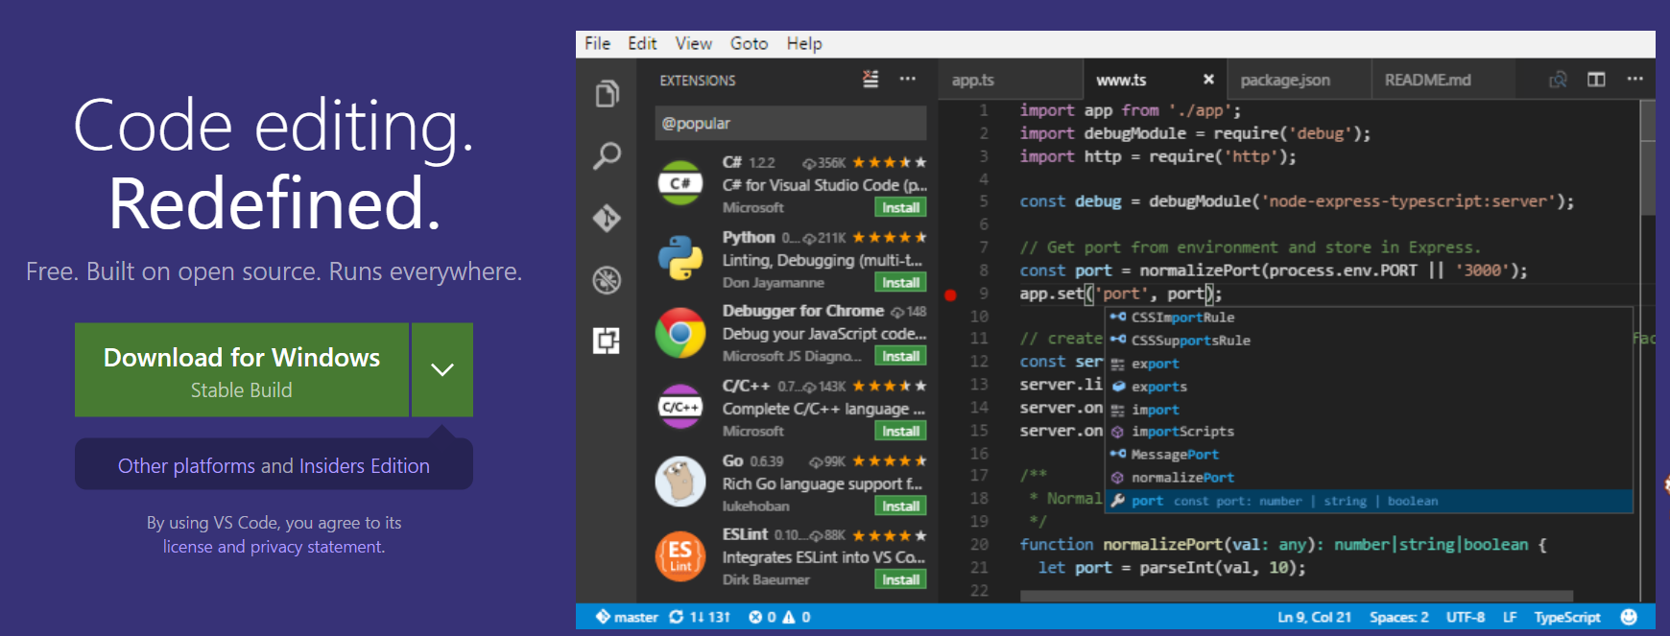This screenshot has width=1670, height=636.
Task: Click TypeScript language mode
Action: (x=1567, y=617)
